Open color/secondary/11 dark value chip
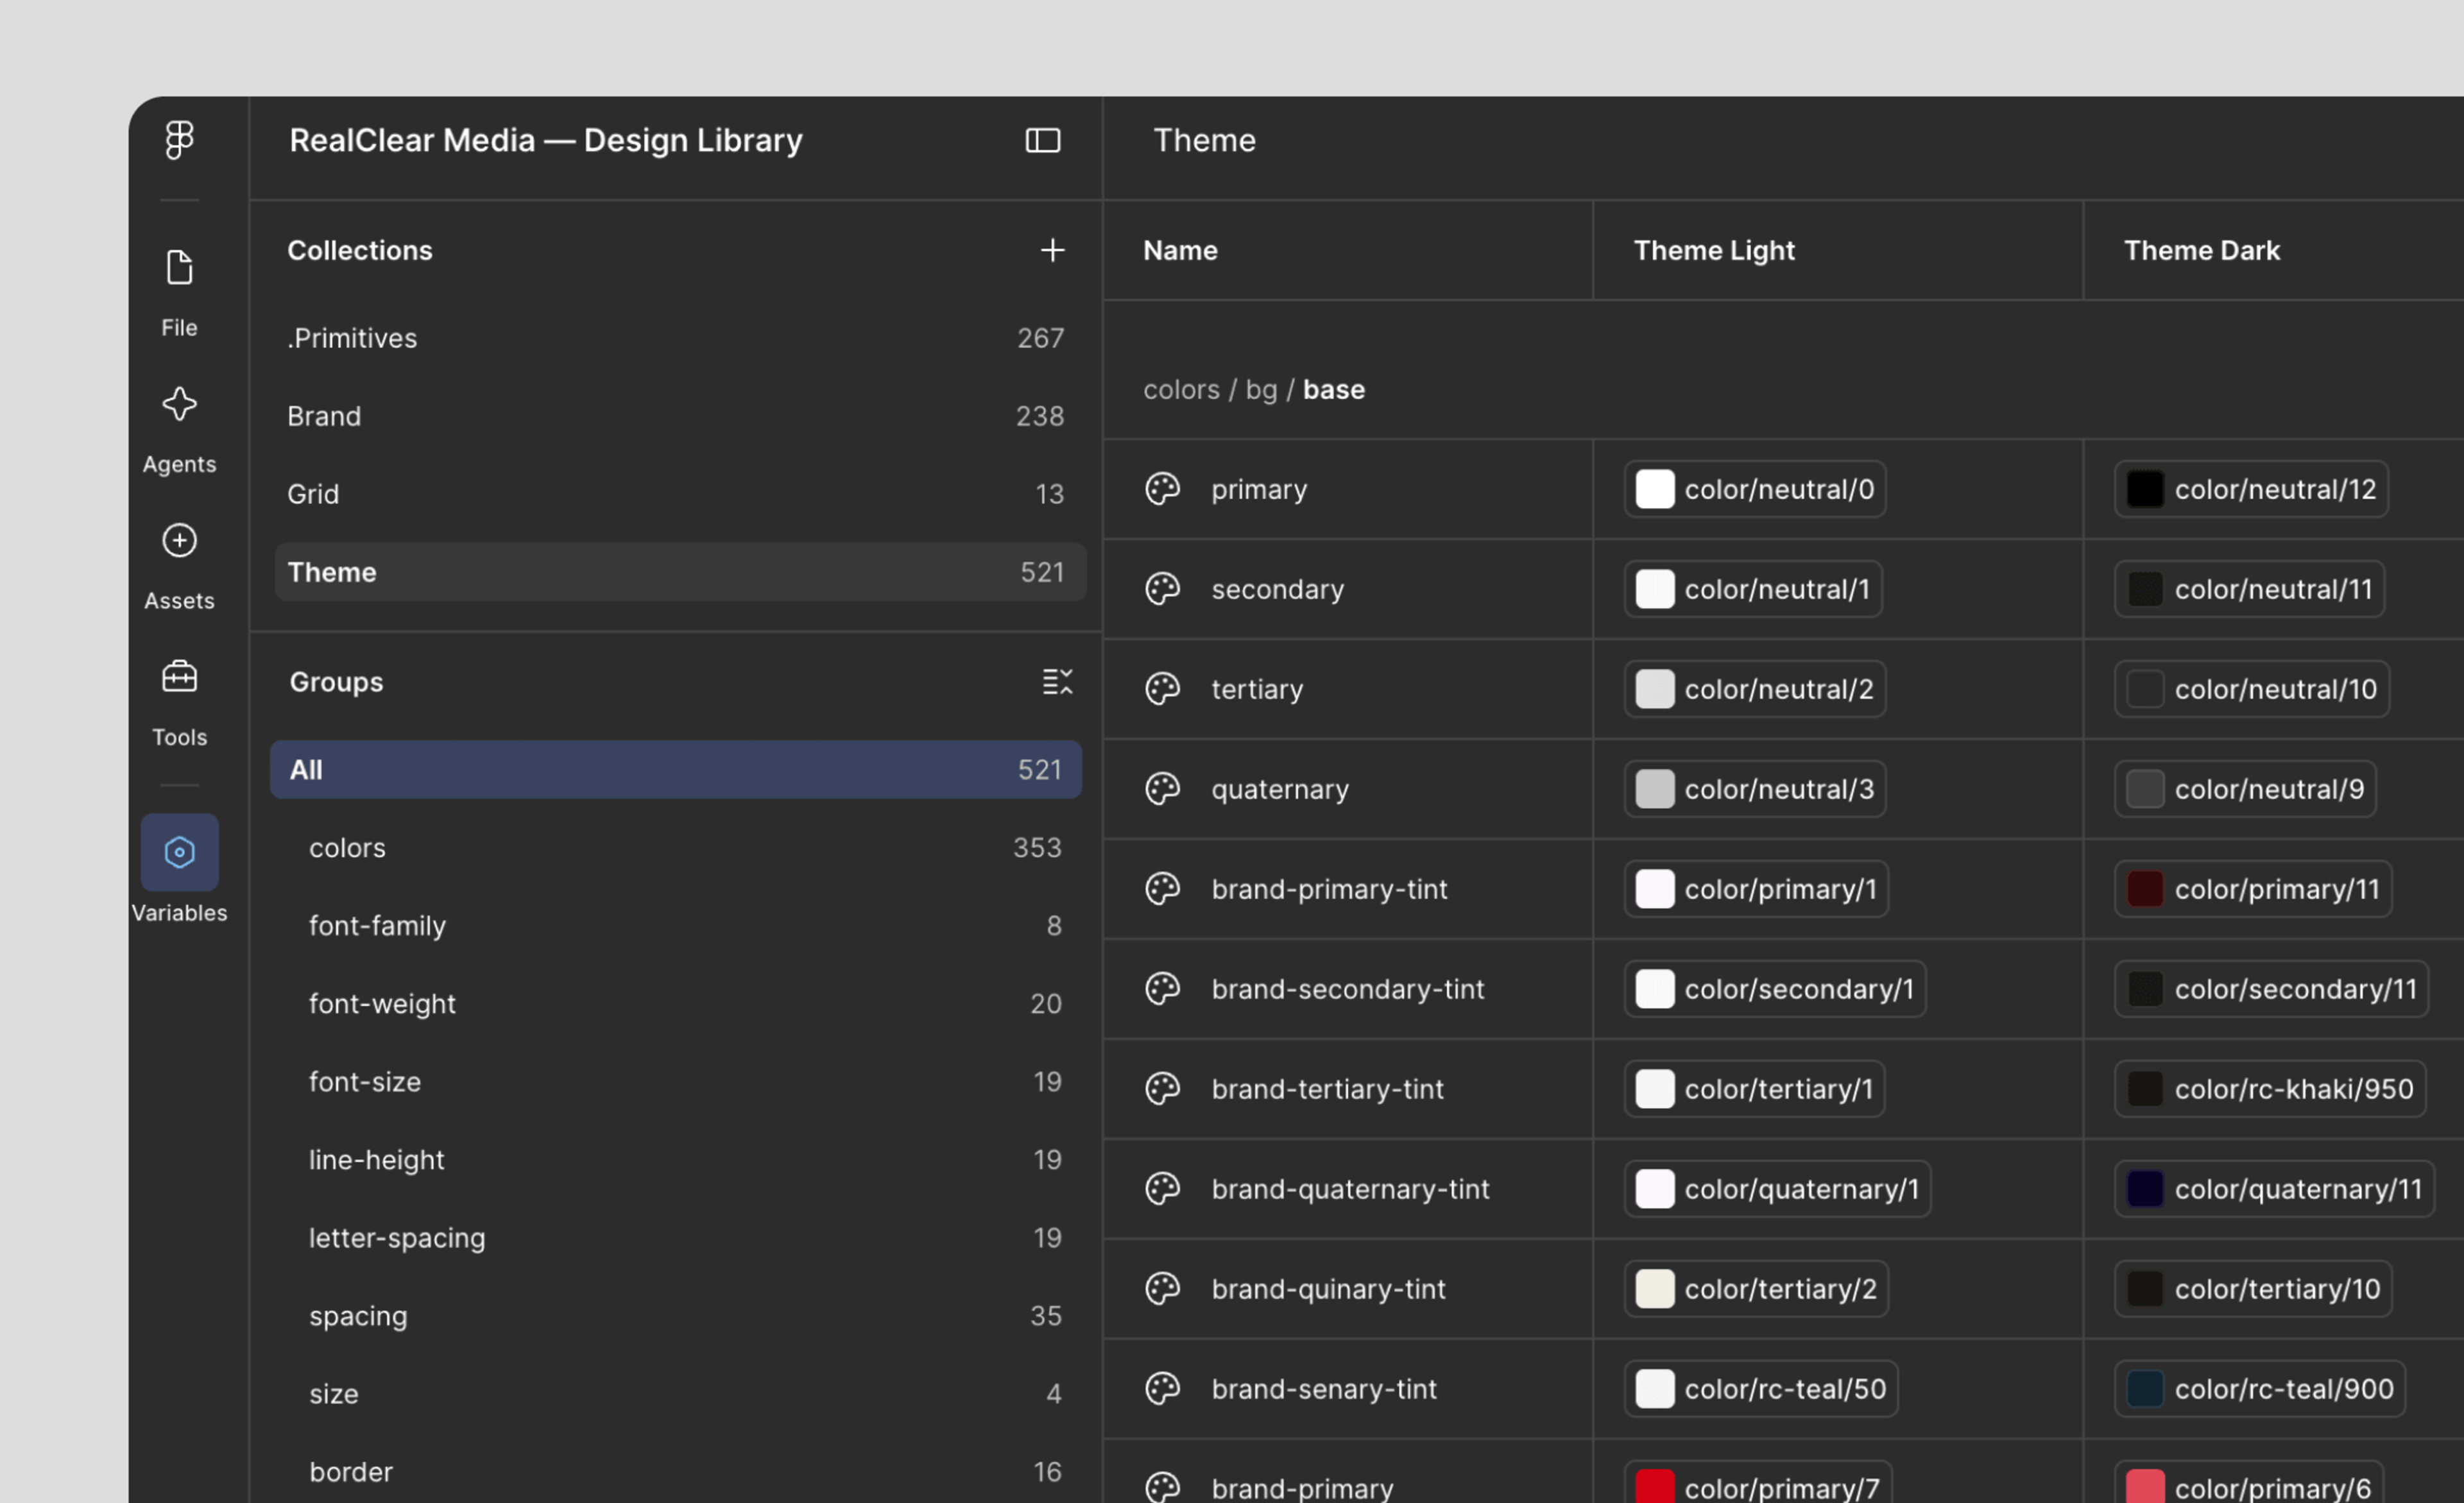Viewport: 2464px width, 1503px height. [x=2271, y=989]
